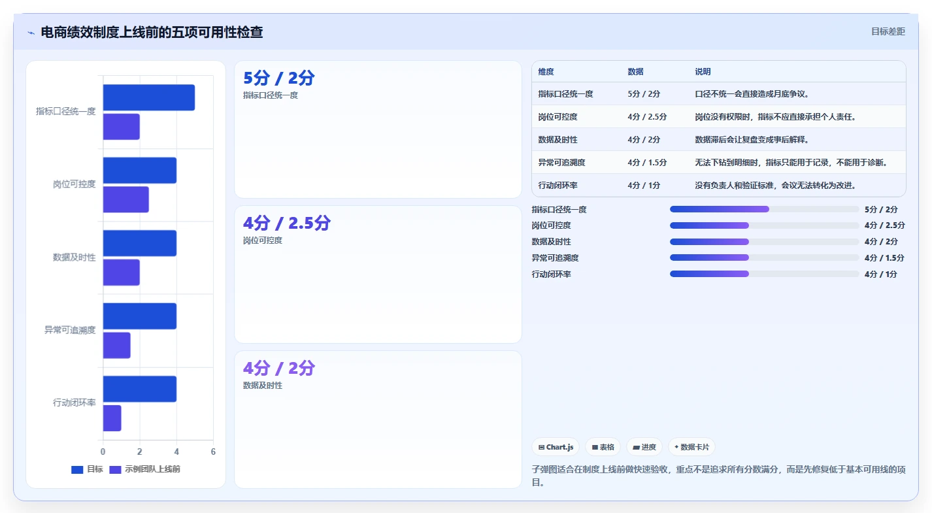Select the 指标口径统一度 row in the table
The image size is (932, 513).
click(x=719, y=94)
